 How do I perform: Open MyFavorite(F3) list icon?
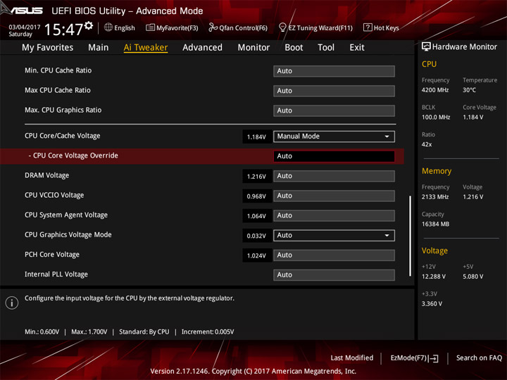point(150,27)
